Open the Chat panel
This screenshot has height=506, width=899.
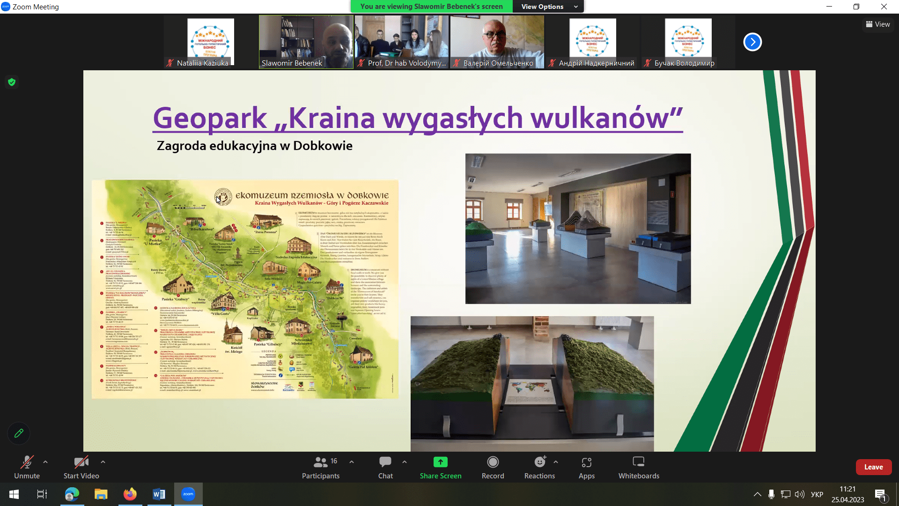point(385,462)
